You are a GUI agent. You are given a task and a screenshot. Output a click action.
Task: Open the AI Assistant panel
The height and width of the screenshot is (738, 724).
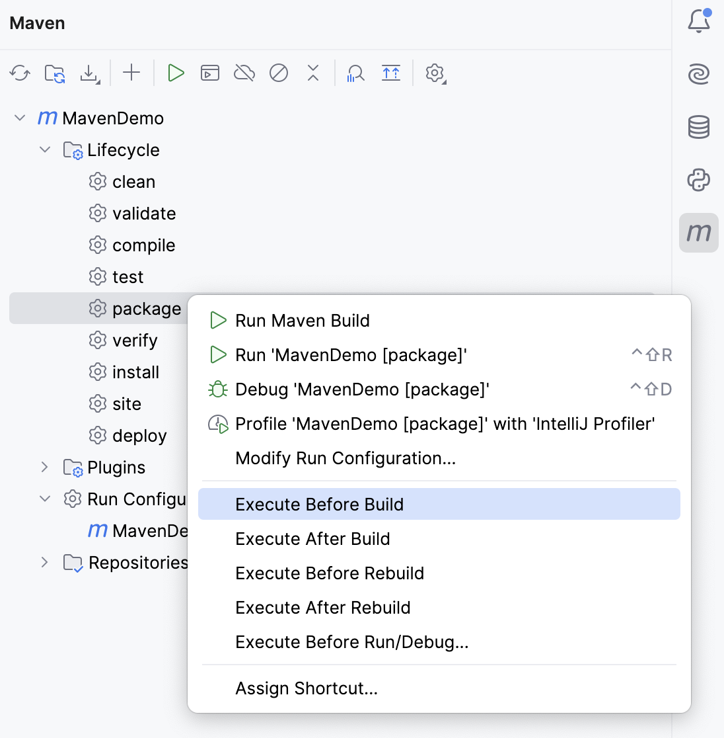tap(698, 74)
